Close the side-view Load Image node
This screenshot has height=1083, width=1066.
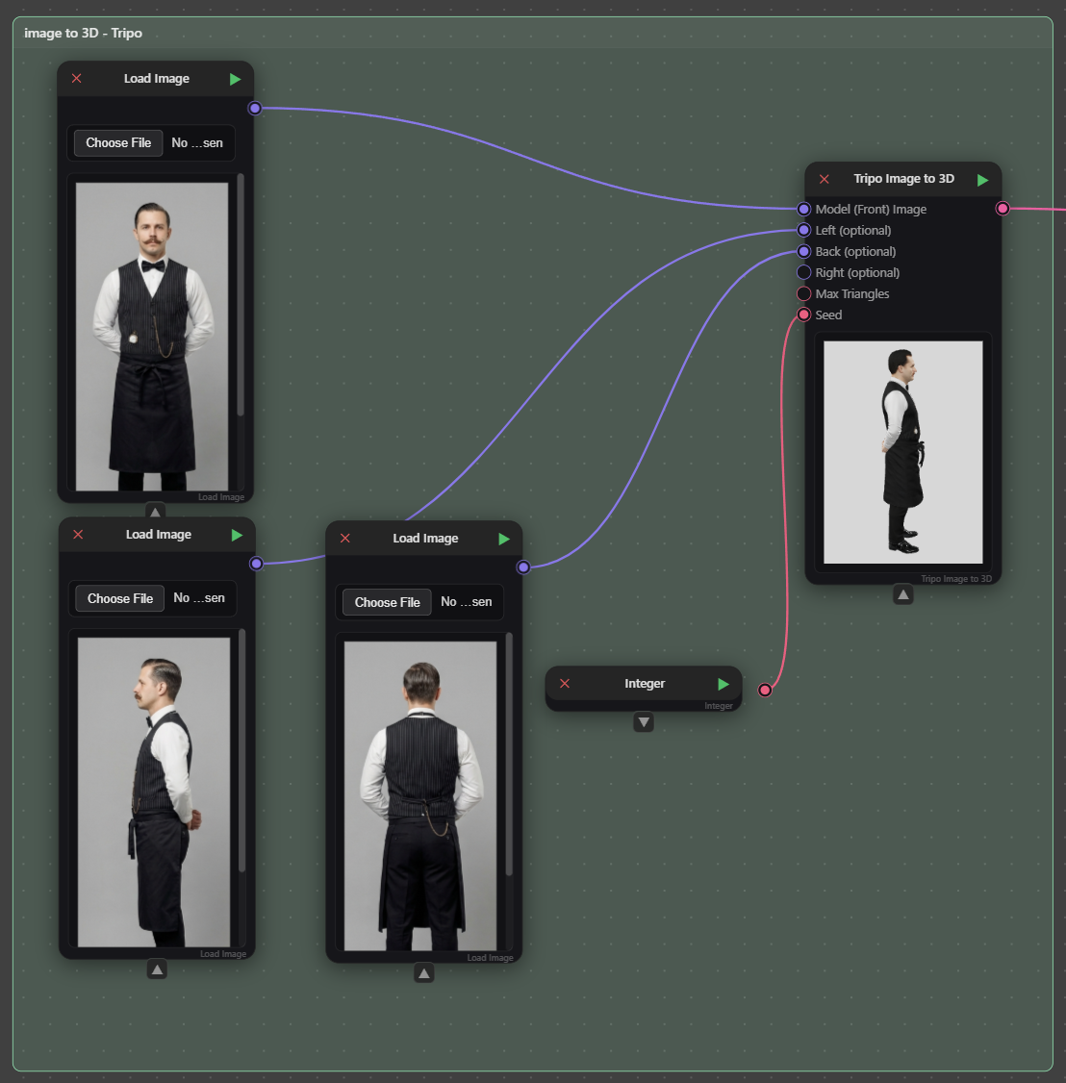click(x=79, y=535)
